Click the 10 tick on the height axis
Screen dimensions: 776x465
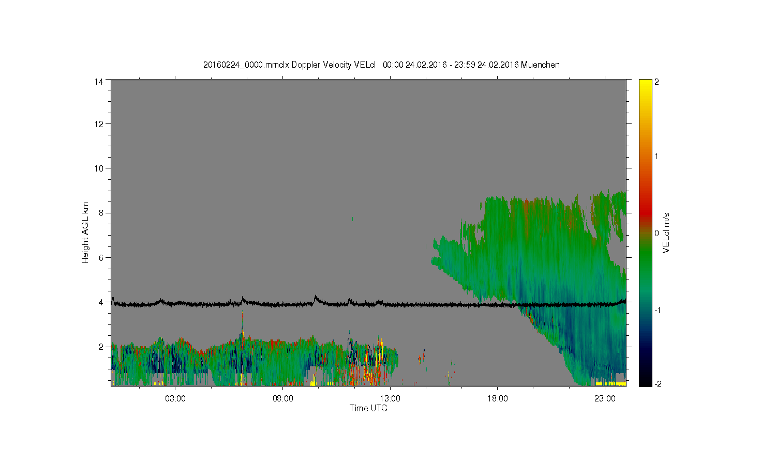[98, 168]
